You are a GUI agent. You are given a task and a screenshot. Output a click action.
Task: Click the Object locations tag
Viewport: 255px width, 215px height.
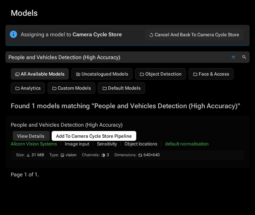141,144
